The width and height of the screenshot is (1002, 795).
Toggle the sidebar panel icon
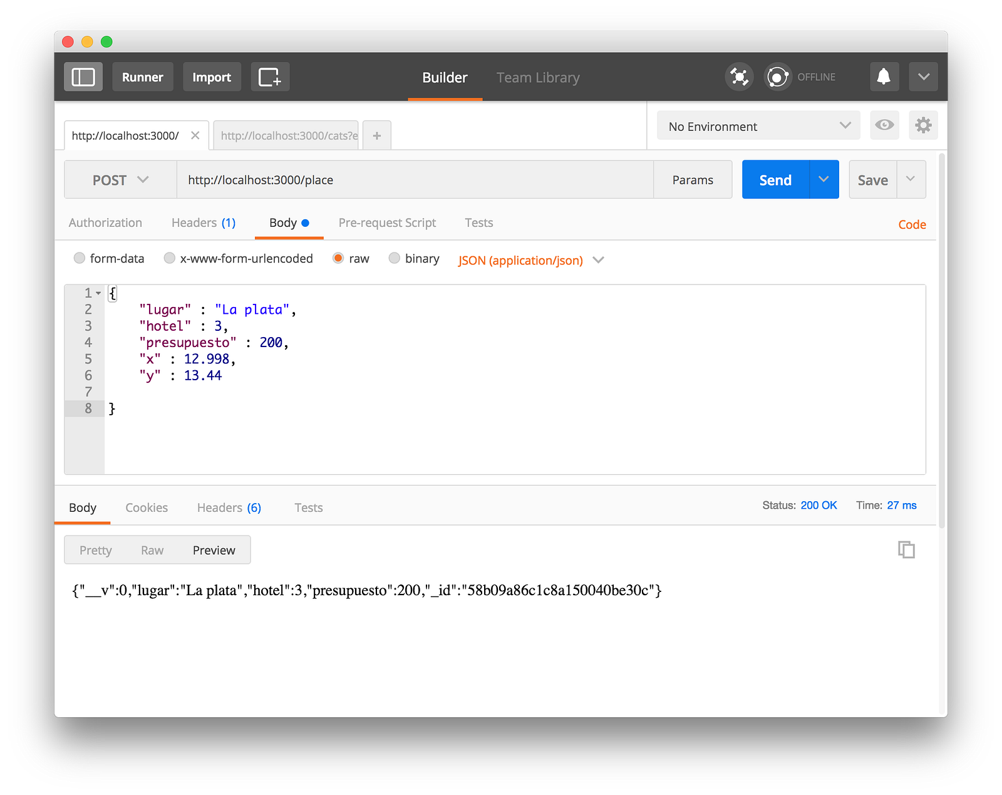(x=83, y=77)
